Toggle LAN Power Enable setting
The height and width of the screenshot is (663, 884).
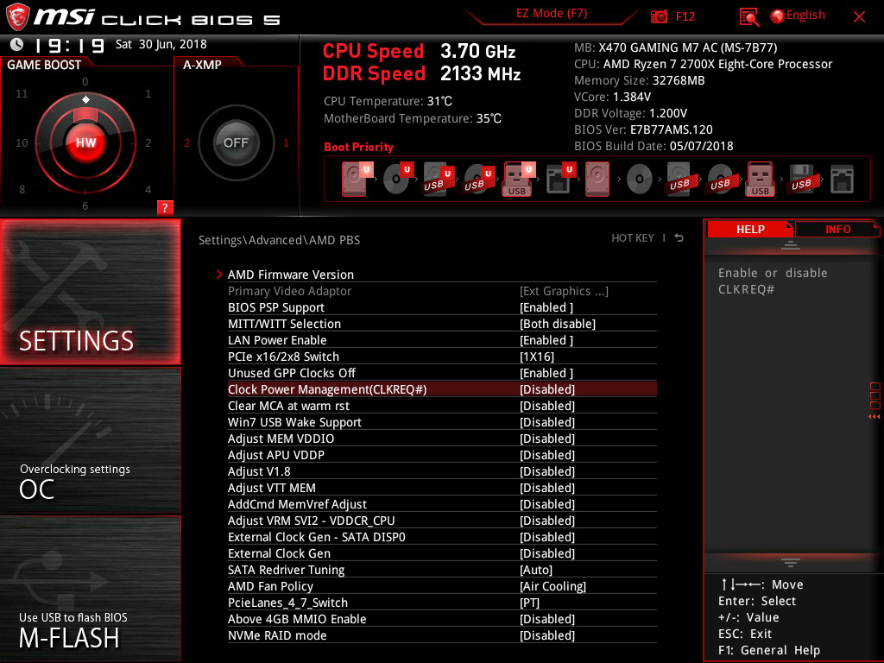click(442, 340)
